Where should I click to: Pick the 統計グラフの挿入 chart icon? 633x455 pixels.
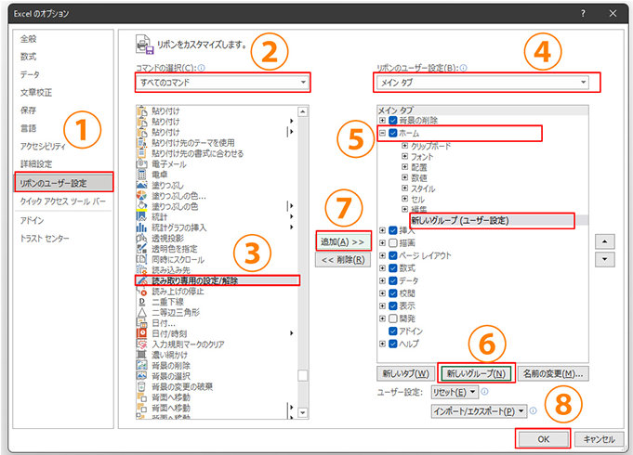click(141, 227)
